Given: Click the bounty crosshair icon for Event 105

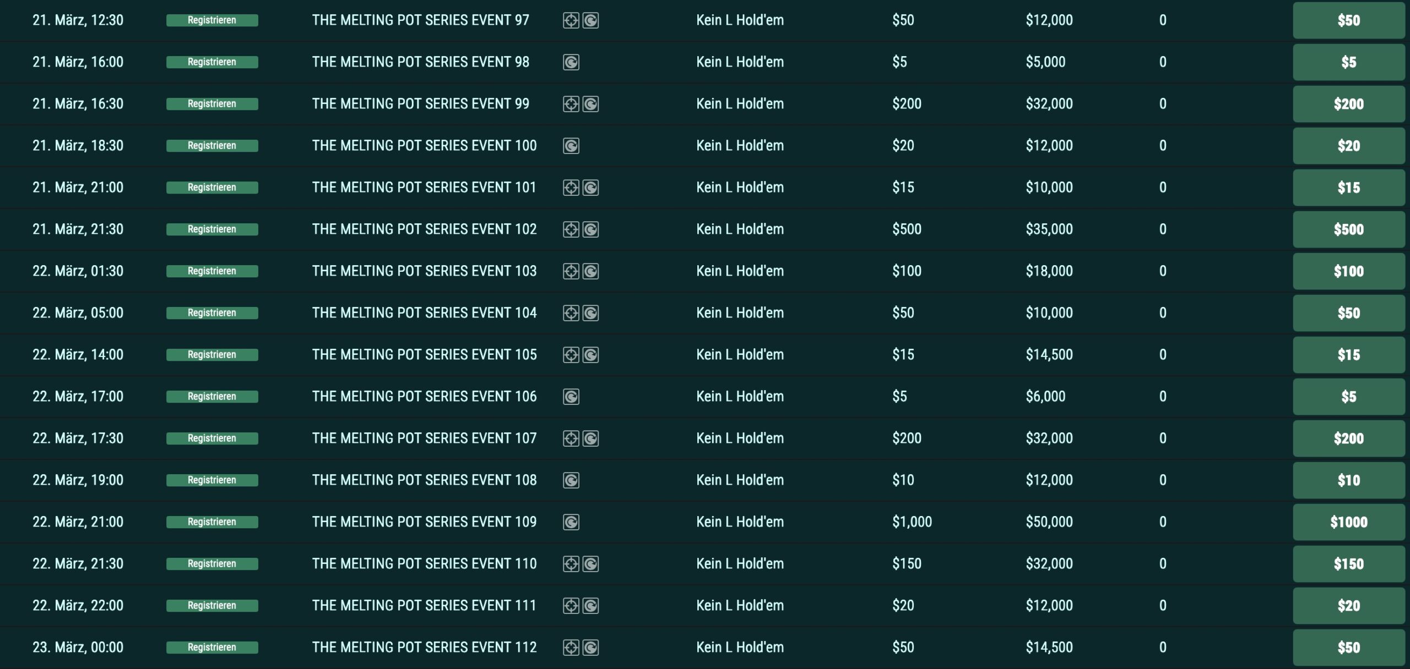Looking at the screenshot, I should (571, 355).
